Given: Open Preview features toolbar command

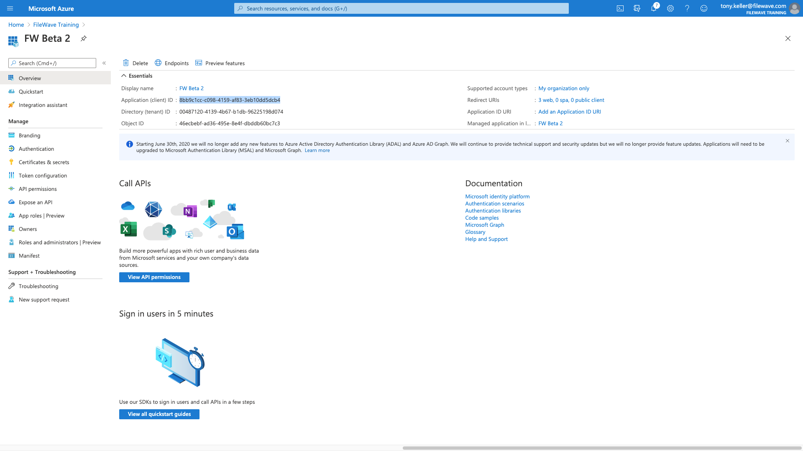Looking at the screenshot, I should pyautogui.click(x=220, y=63).
